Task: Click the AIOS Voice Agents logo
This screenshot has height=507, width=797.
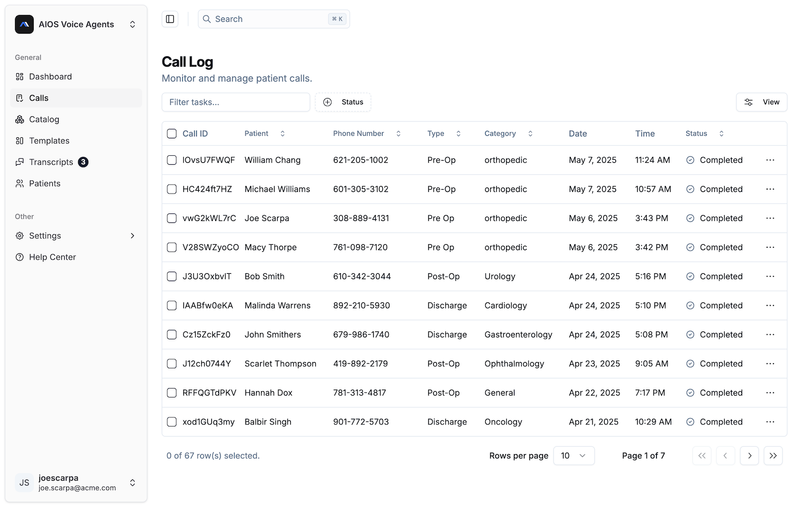Action: (x=24, y=24)
